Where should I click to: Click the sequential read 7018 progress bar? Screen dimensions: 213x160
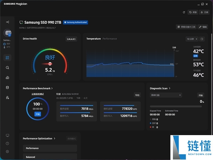(x=77, y=106)
